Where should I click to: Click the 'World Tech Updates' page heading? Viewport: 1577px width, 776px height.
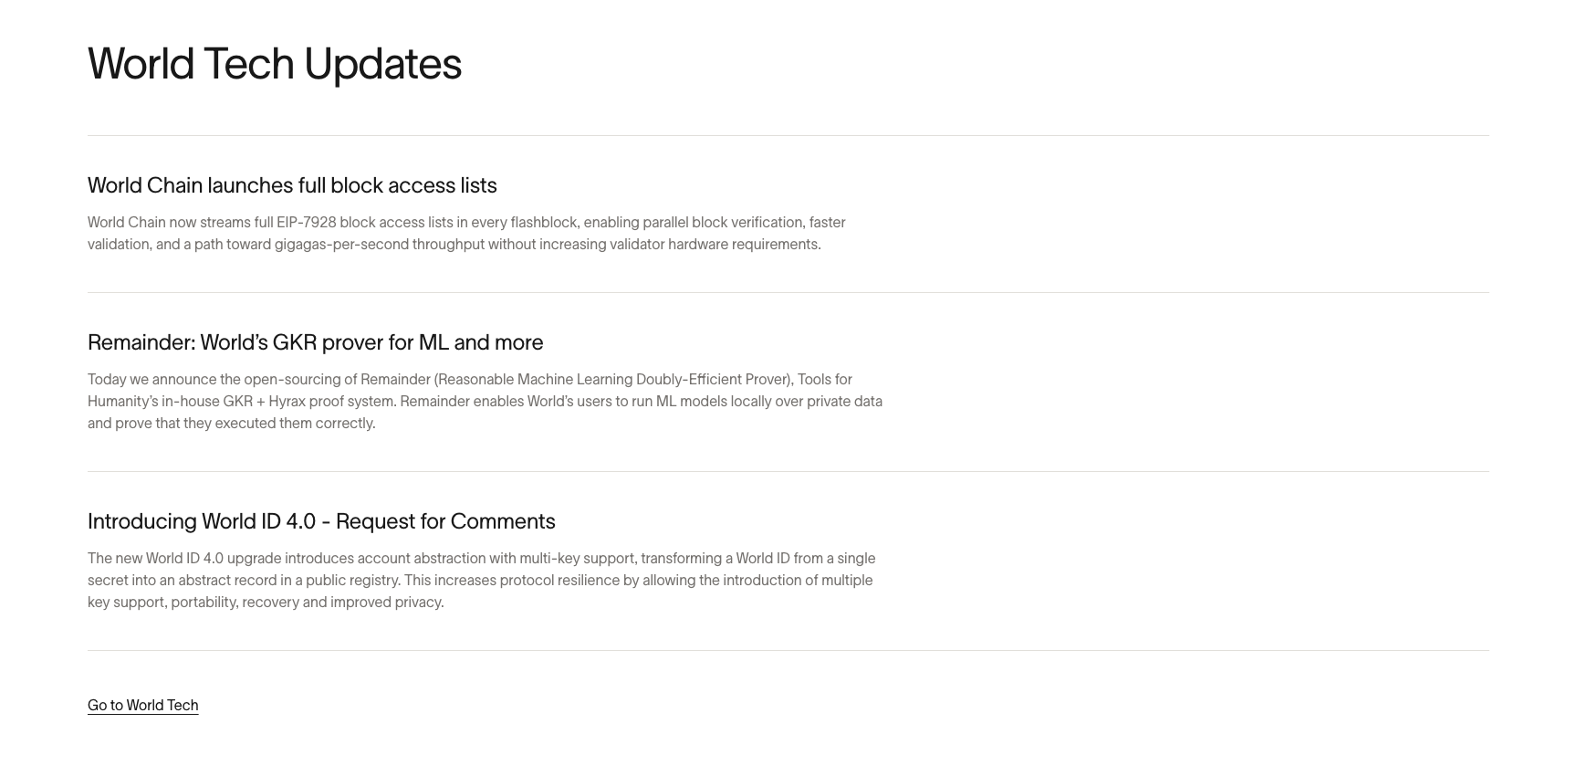click(x=275, y=64)
